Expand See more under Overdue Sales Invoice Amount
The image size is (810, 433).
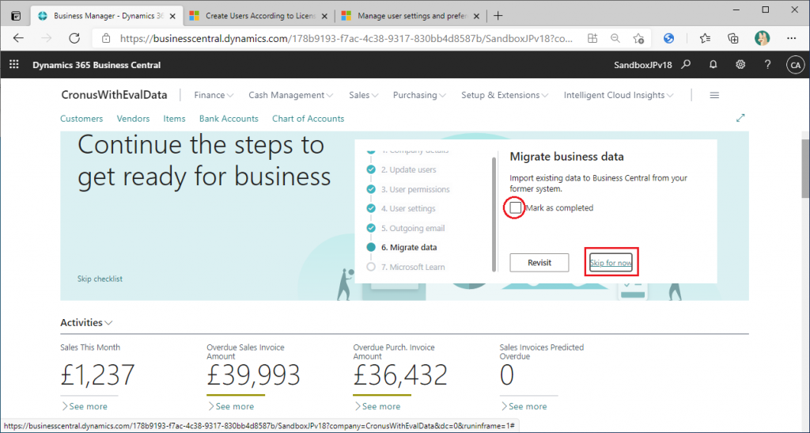tap(230, 407)
